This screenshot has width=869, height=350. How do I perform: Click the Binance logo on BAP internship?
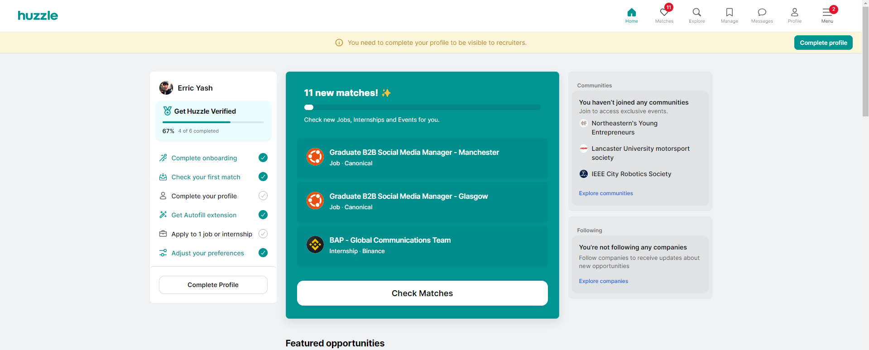click(315, 245)
